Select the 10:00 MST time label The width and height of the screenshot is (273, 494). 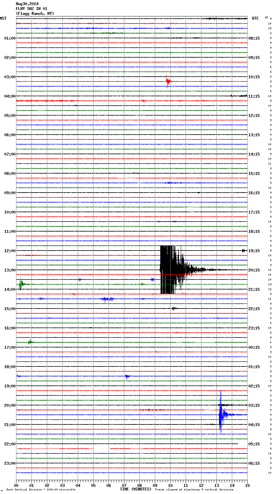(x=10, y=212)
